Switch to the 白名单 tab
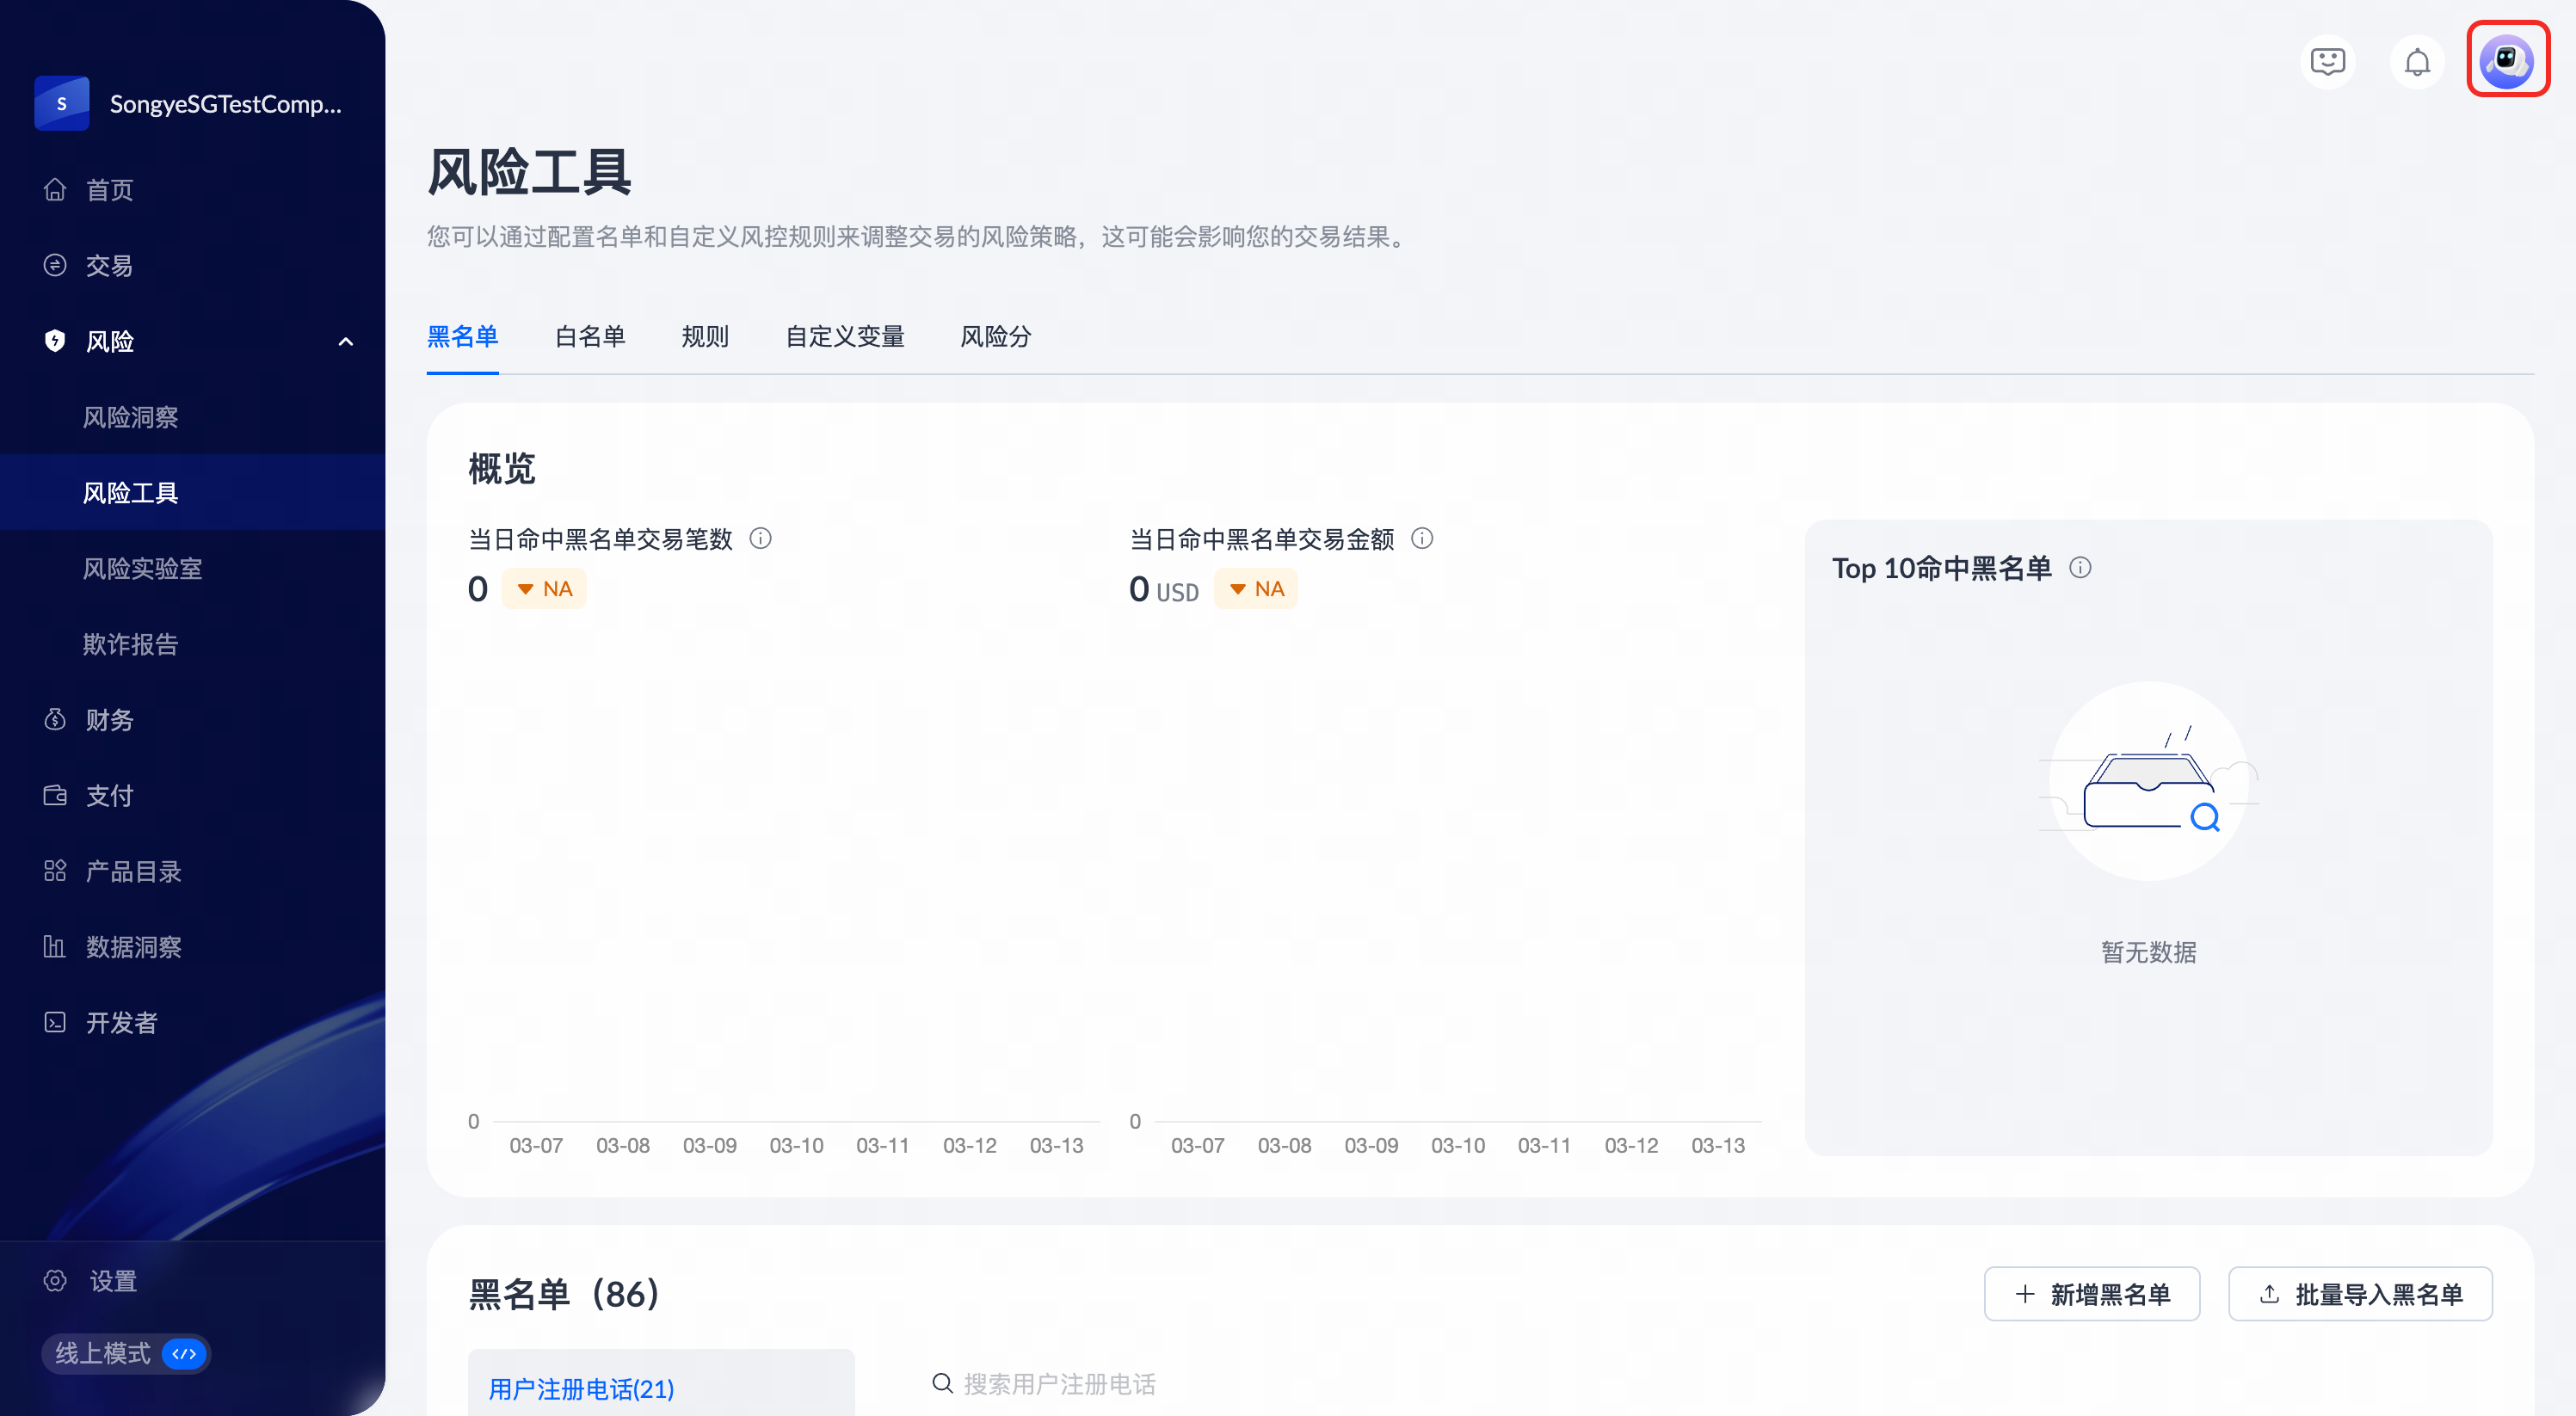 (x=590, y=337)
